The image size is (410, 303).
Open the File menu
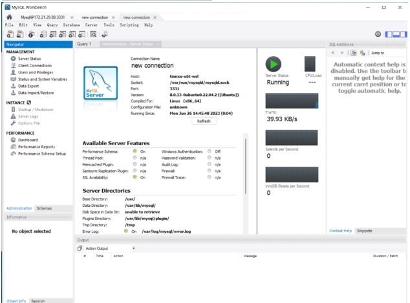pos(9,25)
